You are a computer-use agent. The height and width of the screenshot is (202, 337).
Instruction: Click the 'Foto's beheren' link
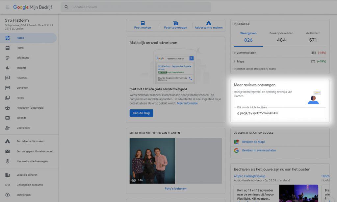[x=176, y=189]
